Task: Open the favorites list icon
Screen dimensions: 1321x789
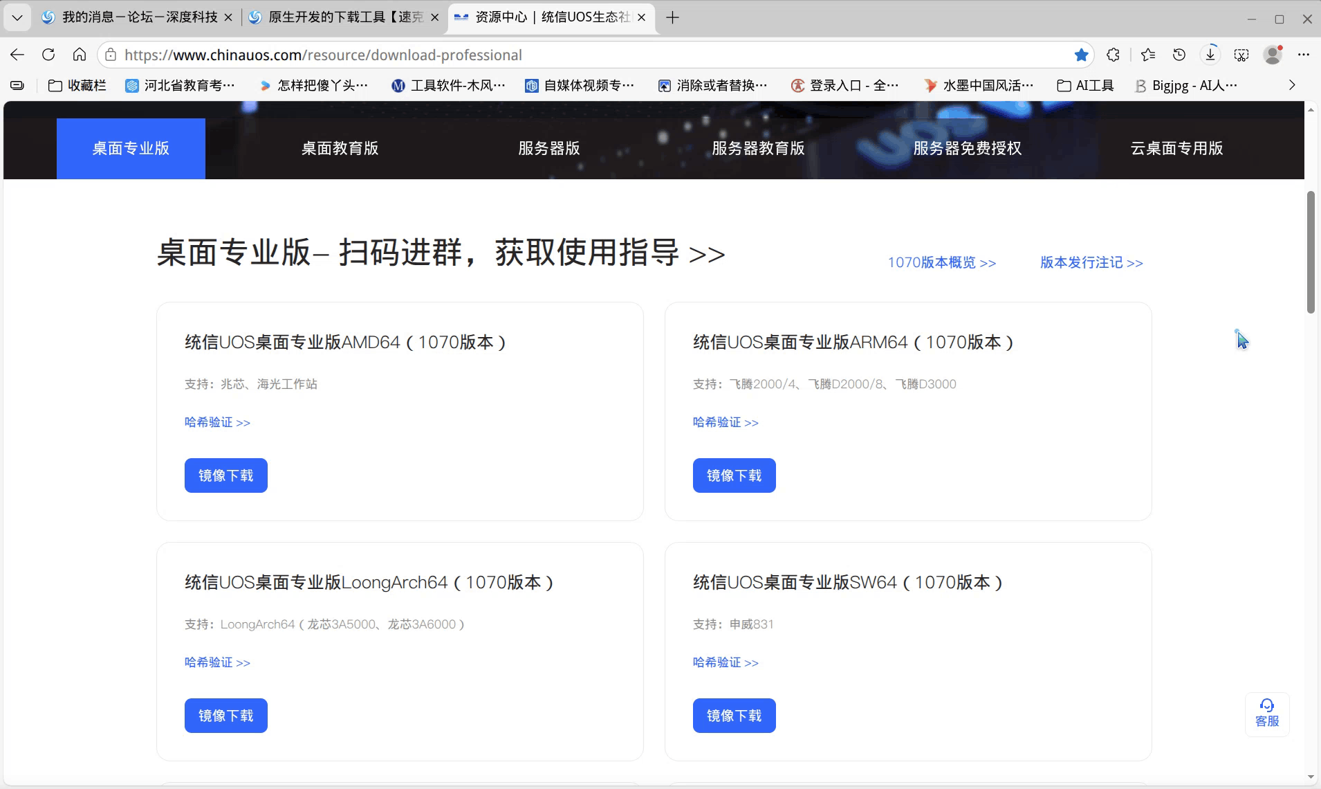Action: click(1147, 55)
